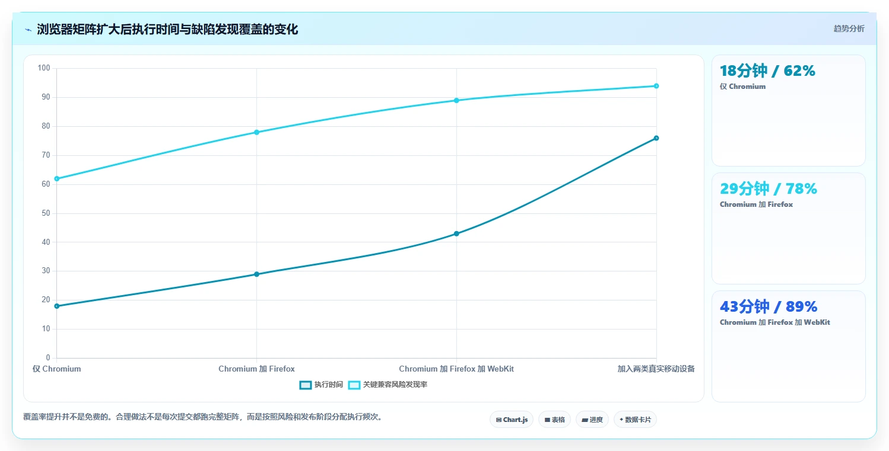The image size is (889, 451).
Task: Open the 43分钟 / 89% data card
Action: [788, 346]
